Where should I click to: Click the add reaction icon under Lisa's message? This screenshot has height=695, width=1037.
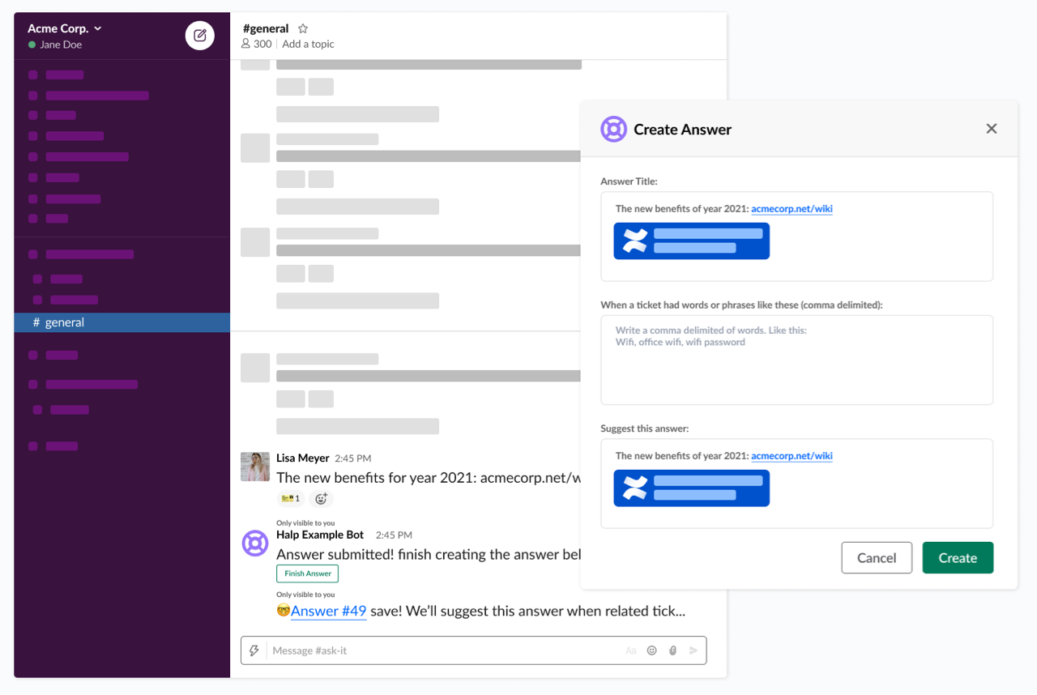[x=321, y=499]
